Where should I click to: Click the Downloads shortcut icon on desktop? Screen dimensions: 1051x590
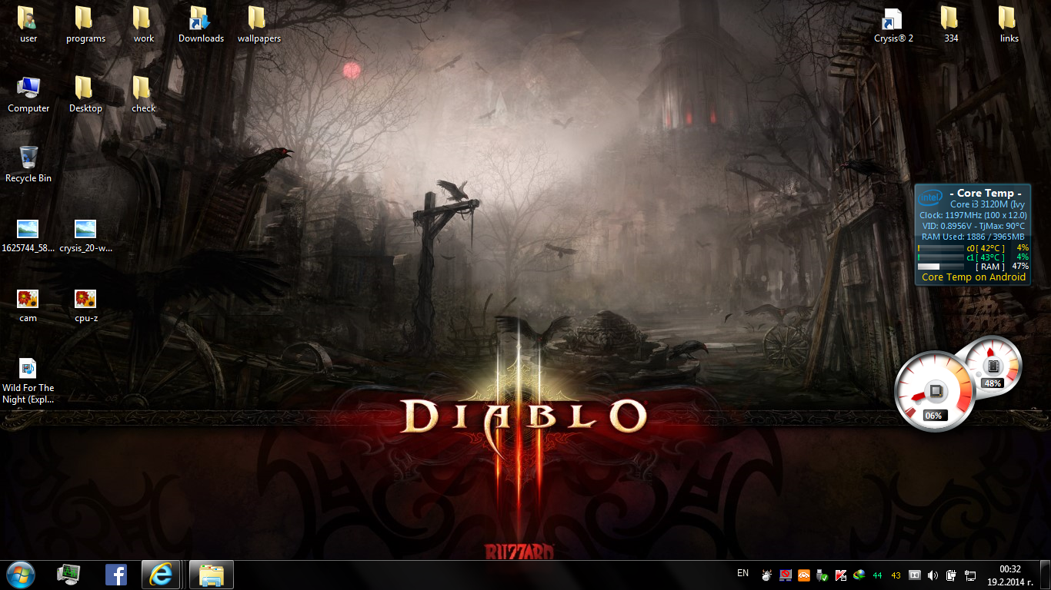(201, 24)
